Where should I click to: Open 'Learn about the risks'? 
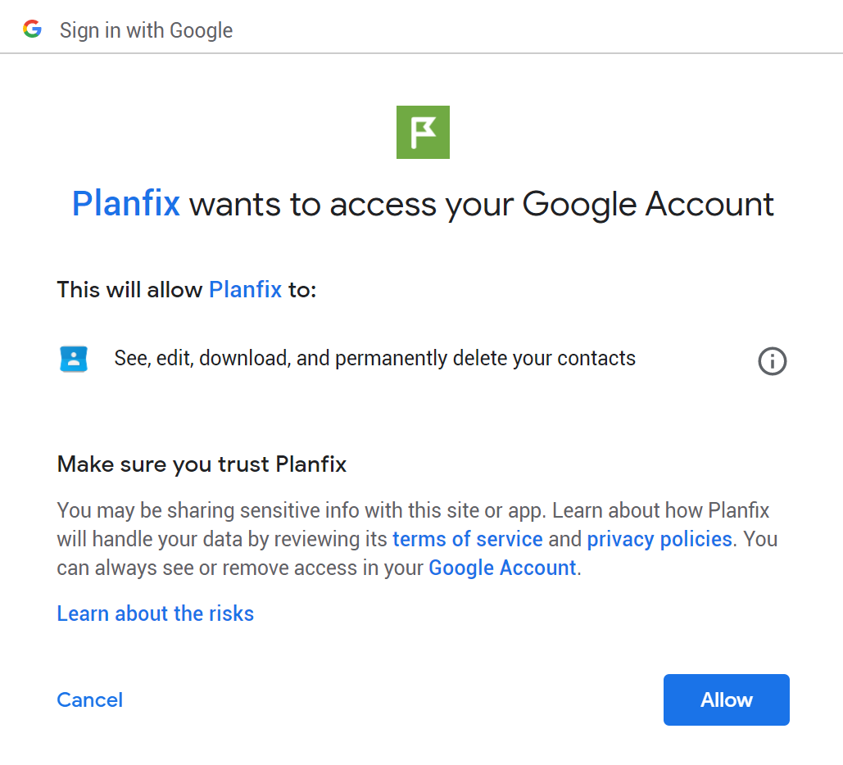tap(156, 614)
